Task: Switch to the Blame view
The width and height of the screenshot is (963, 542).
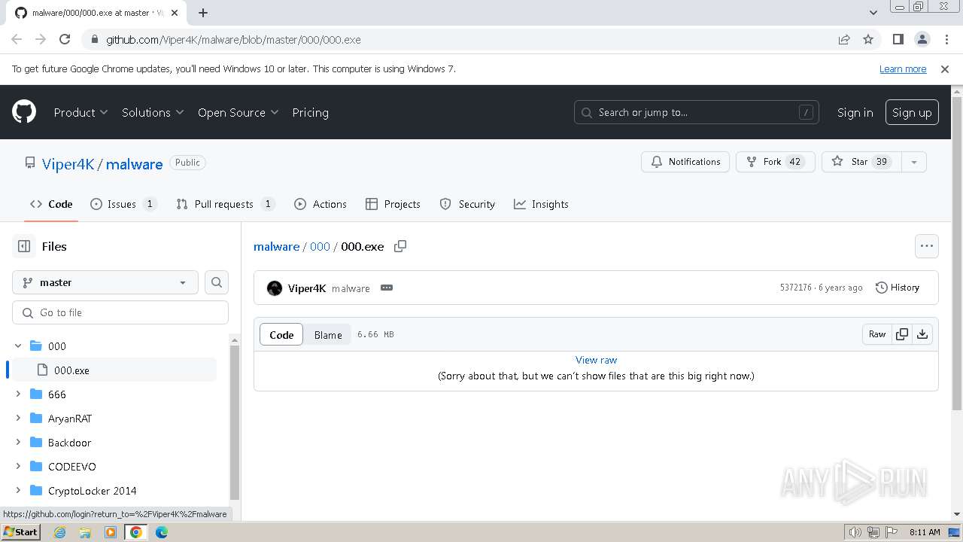Action: tap(328, 335)
